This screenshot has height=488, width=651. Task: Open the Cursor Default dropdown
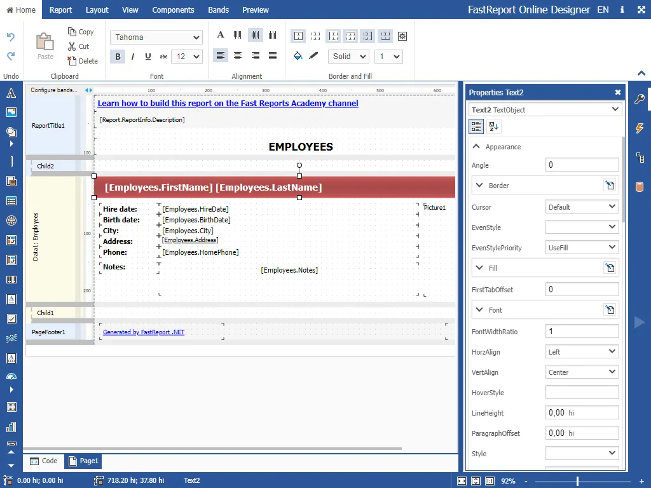[x=582, y=207]
